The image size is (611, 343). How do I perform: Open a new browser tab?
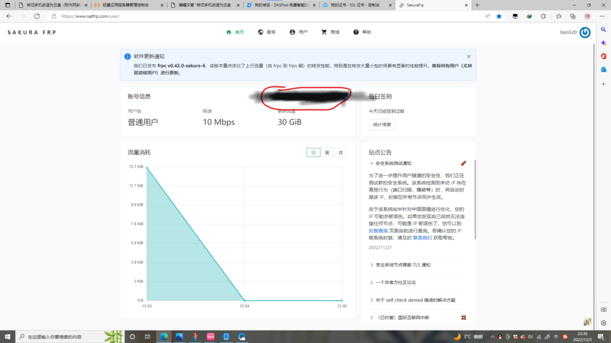[477, 5]
